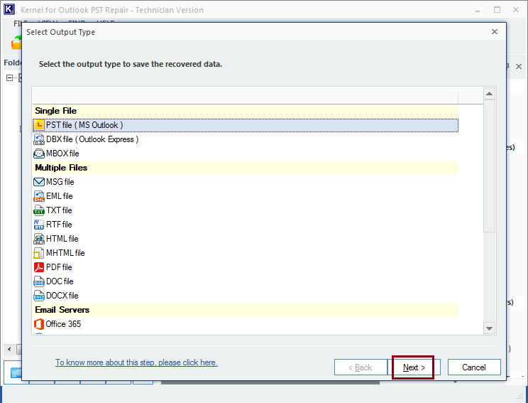Choose 'PST file ( MS Outlook )' output type
The height and width of the screenshot is (403, 528).
coord(246,125)
